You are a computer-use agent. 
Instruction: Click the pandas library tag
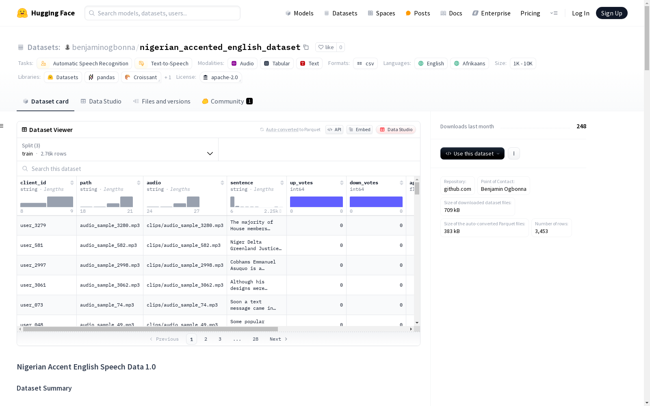click(102, 77)
